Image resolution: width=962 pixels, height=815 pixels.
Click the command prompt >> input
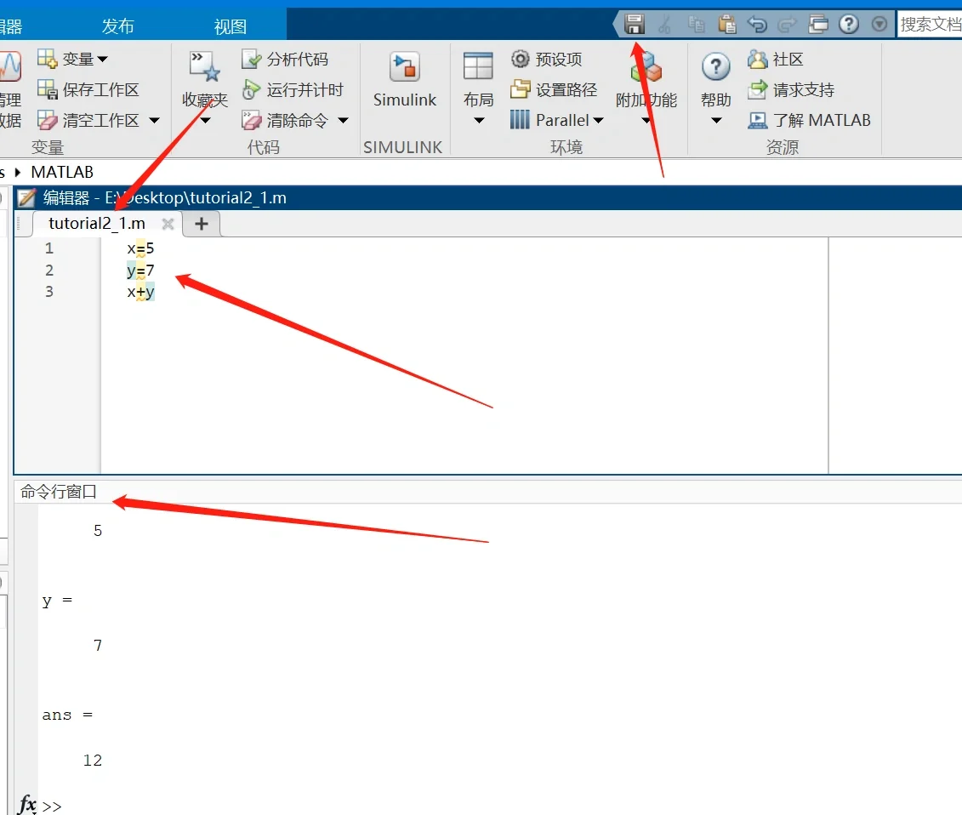click(52, 806)
